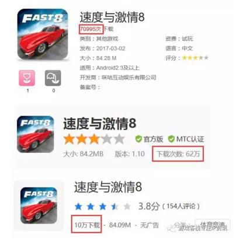This screenshot has height=244, width=250.
Task: Click the green shield next to 官方版
Action: click(x=138, y=139)
